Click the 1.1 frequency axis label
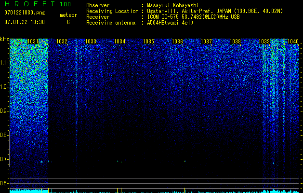The height and width of the screenshot is (193, 303). point(4,63)
